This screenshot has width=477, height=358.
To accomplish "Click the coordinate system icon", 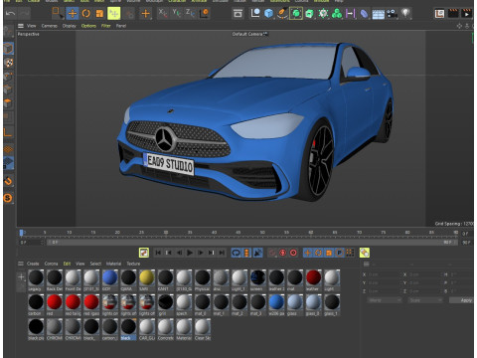I will 205,13.
